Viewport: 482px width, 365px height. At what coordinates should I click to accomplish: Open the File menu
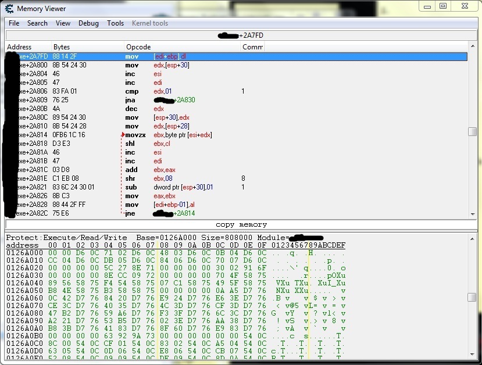pyautogui.click(x=14, y=23)
